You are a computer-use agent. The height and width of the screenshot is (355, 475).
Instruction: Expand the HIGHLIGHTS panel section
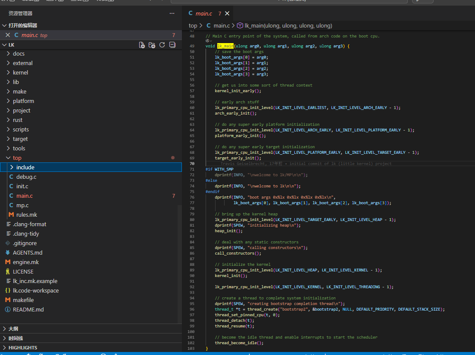pos(22,348)
